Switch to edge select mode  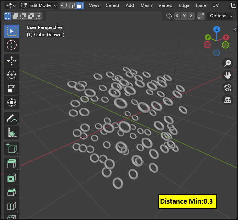tap(72, 6)
